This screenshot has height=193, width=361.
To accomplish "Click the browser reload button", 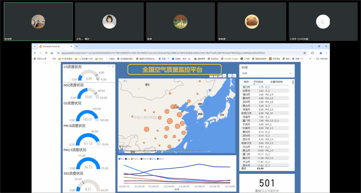I will tap(46, 53).
